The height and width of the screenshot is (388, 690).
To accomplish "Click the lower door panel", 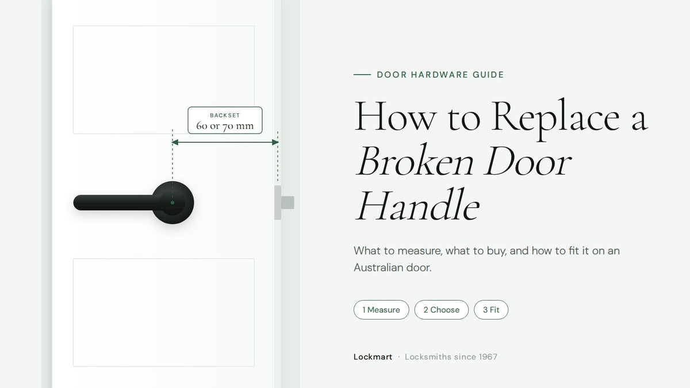I will click(164, 312).
